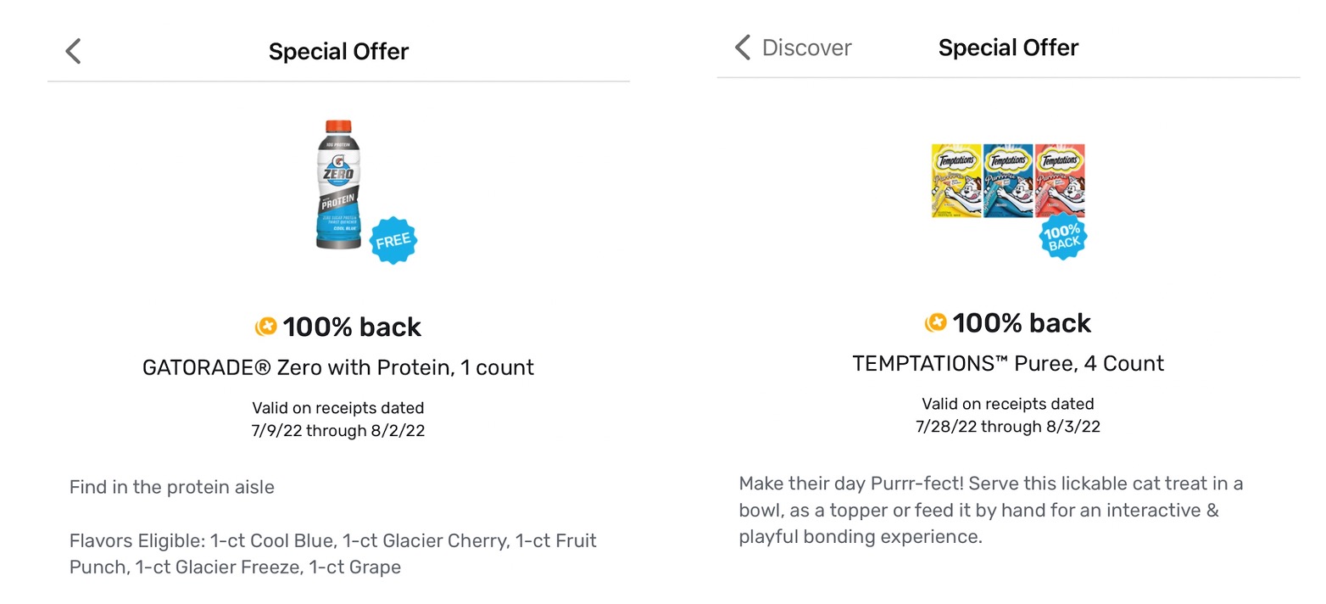Tap the back arrow on Gatorade offer

(74, 52)
